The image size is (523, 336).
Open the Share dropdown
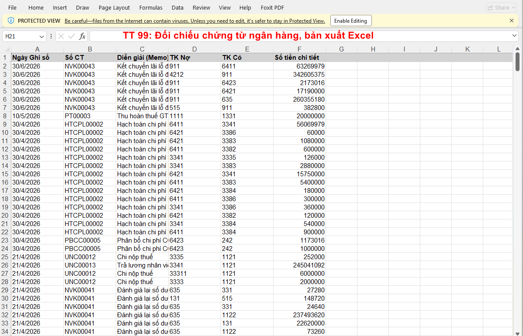(501, 7)
